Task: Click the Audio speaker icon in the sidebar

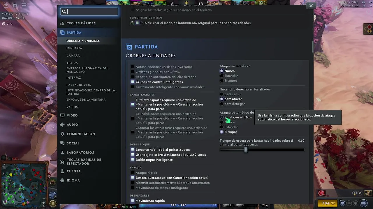Action: (62, 125)
